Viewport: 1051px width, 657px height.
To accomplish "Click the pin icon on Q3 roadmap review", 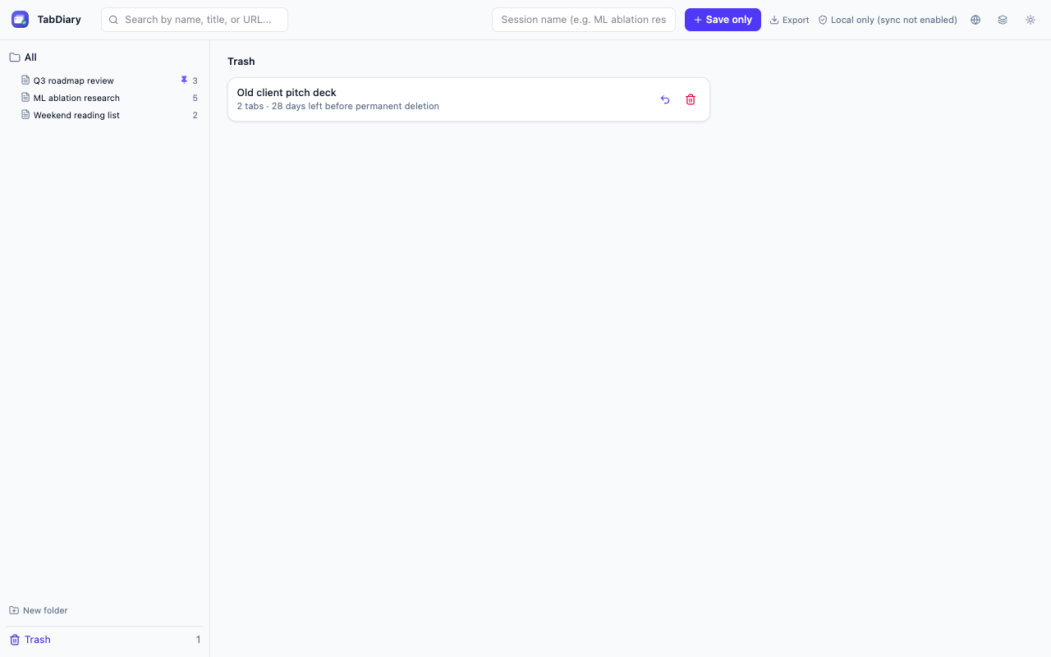I will pyautogui.click(x=184, y=80).
